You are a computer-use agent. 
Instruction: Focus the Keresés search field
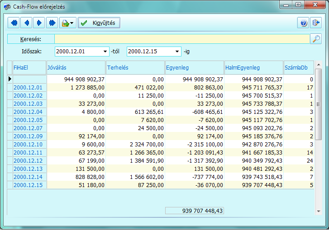click(182, 39)
